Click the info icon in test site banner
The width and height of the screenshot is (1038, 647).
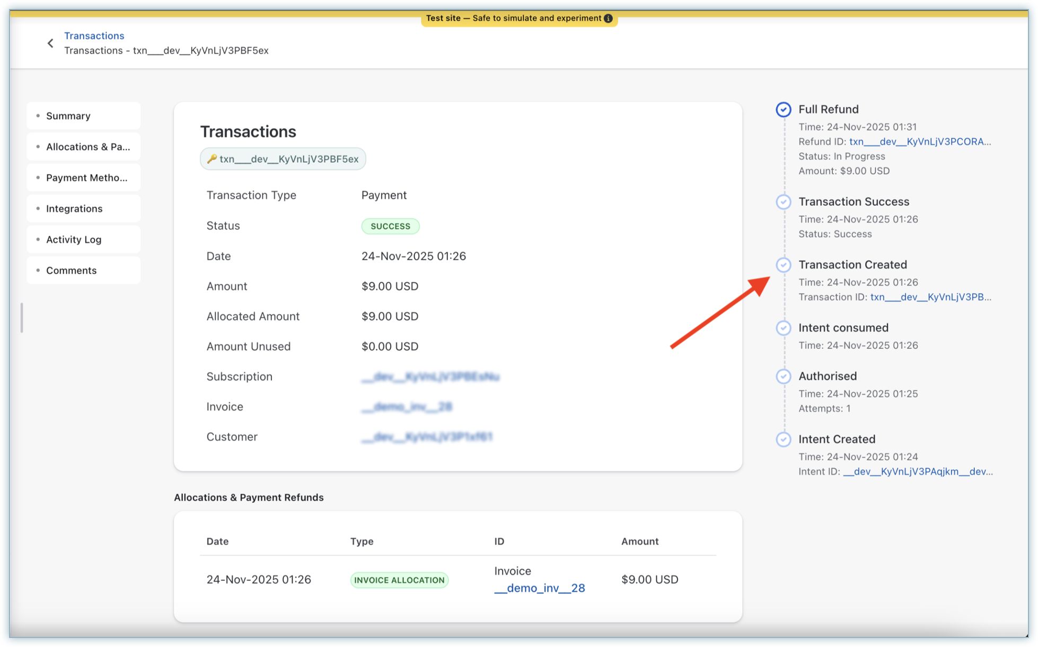(x=608, y=18)
